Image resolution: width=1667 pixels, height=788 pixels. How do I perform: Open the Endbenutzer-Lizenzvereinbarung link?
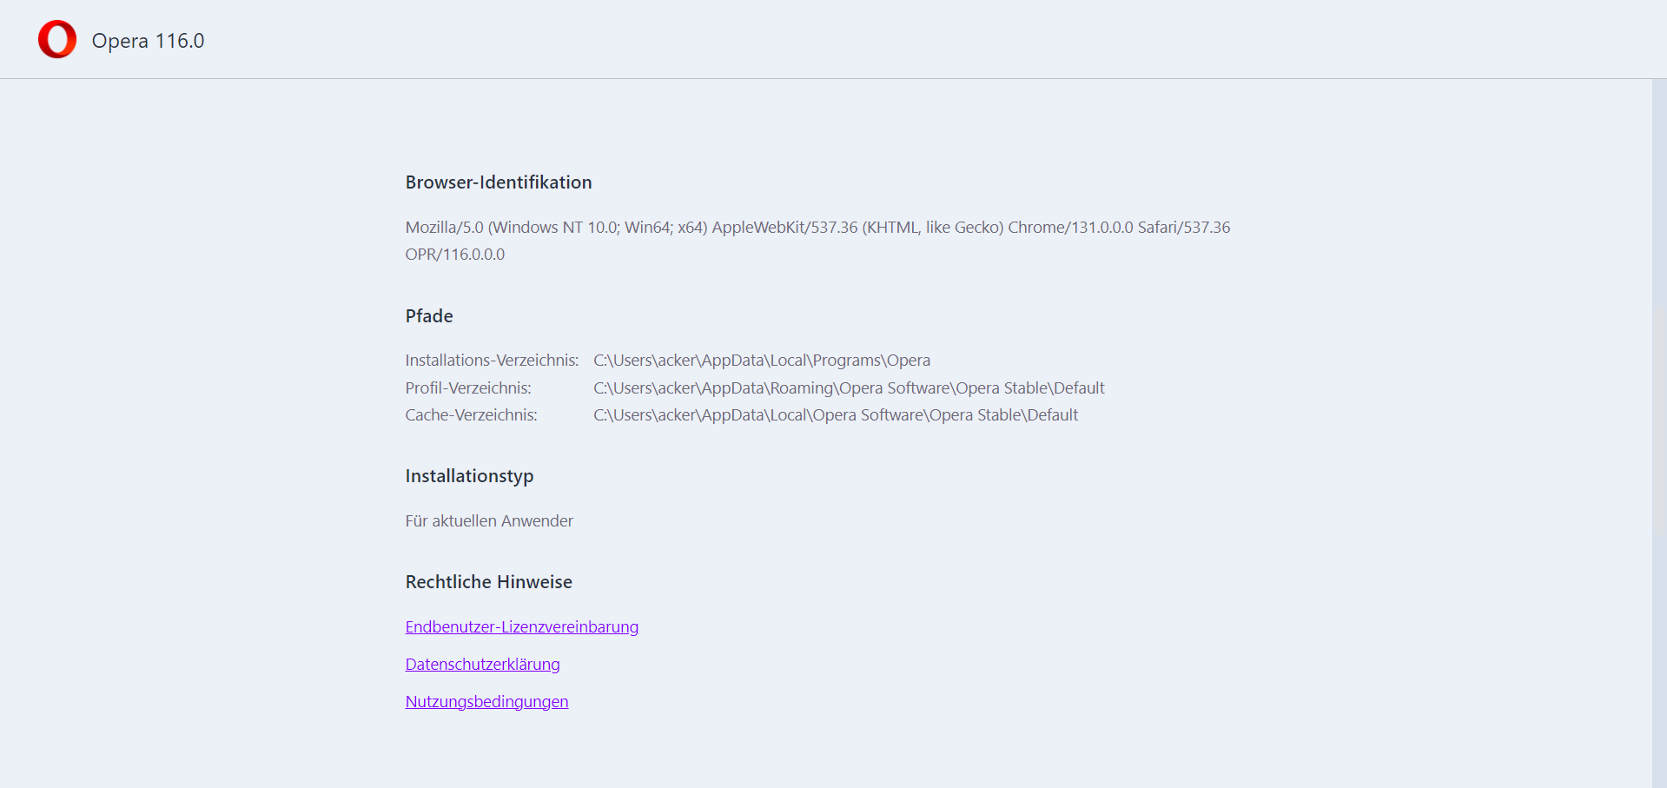522,626
